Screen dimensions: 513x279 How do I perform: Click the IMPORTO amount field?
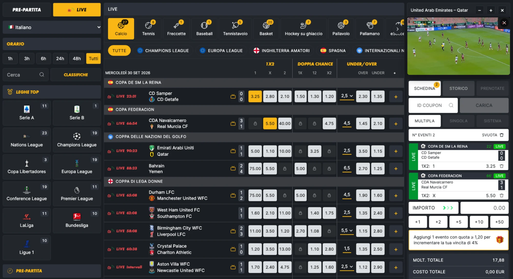pos(484,208)
